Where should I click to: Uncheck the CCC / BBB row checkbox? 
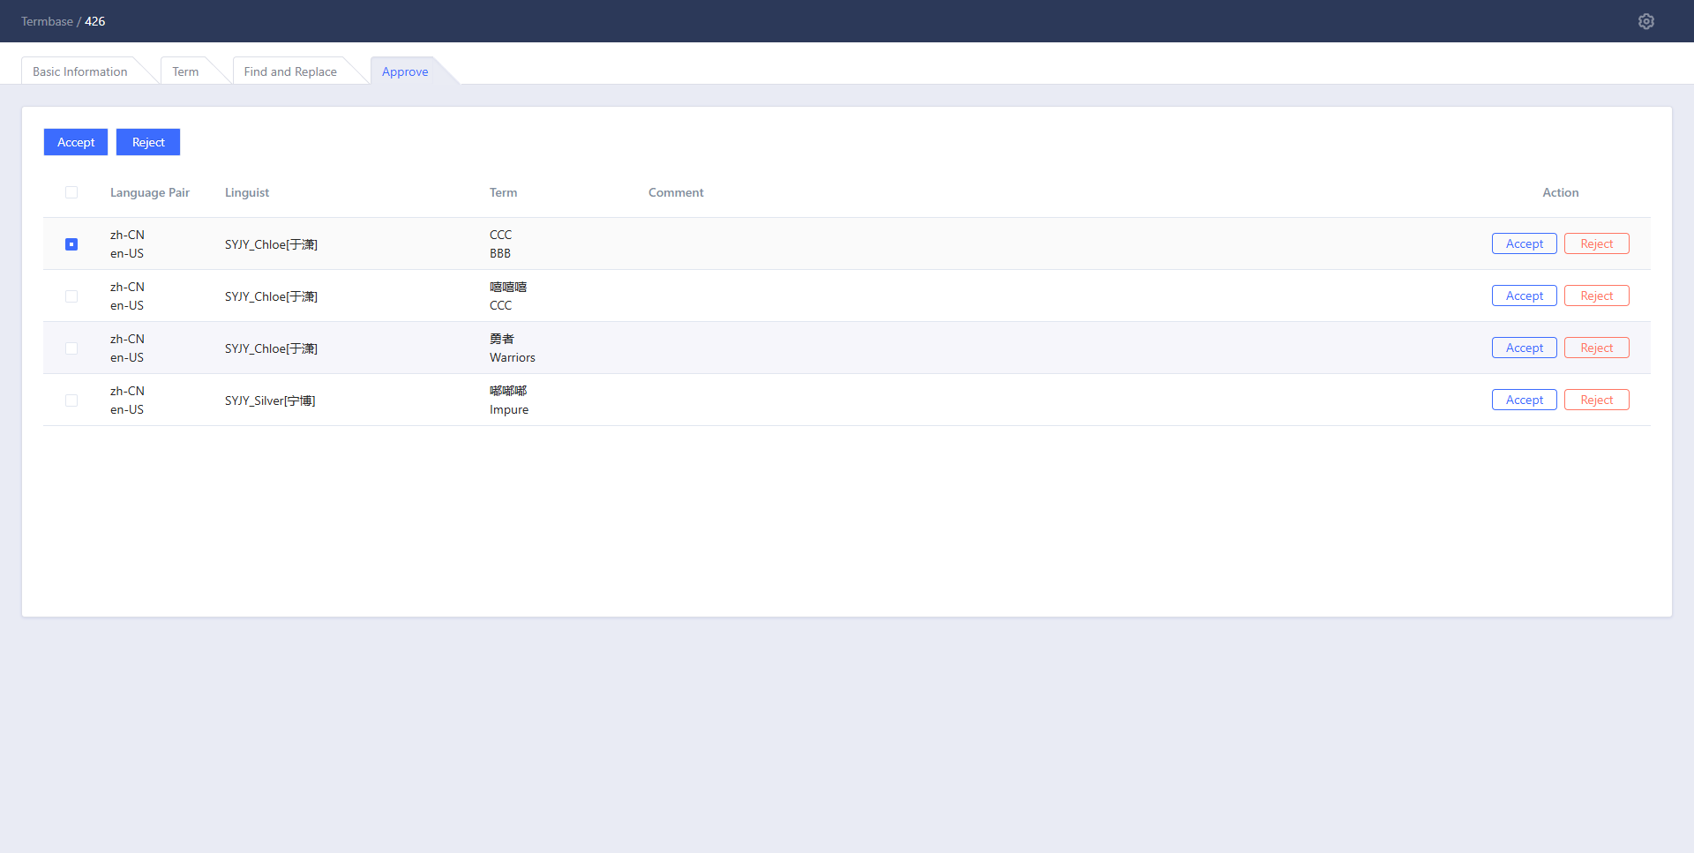[x=71, y=244]
